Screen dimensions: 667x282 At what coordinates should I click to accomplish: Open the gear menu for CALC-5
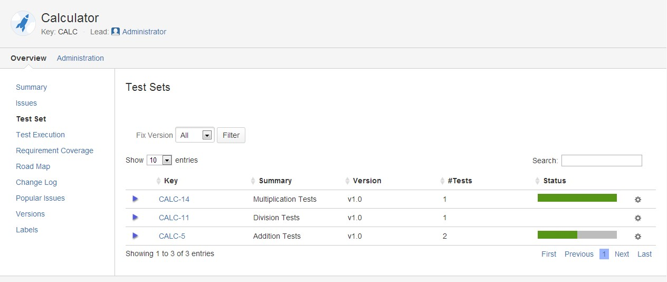pos(637,237)
